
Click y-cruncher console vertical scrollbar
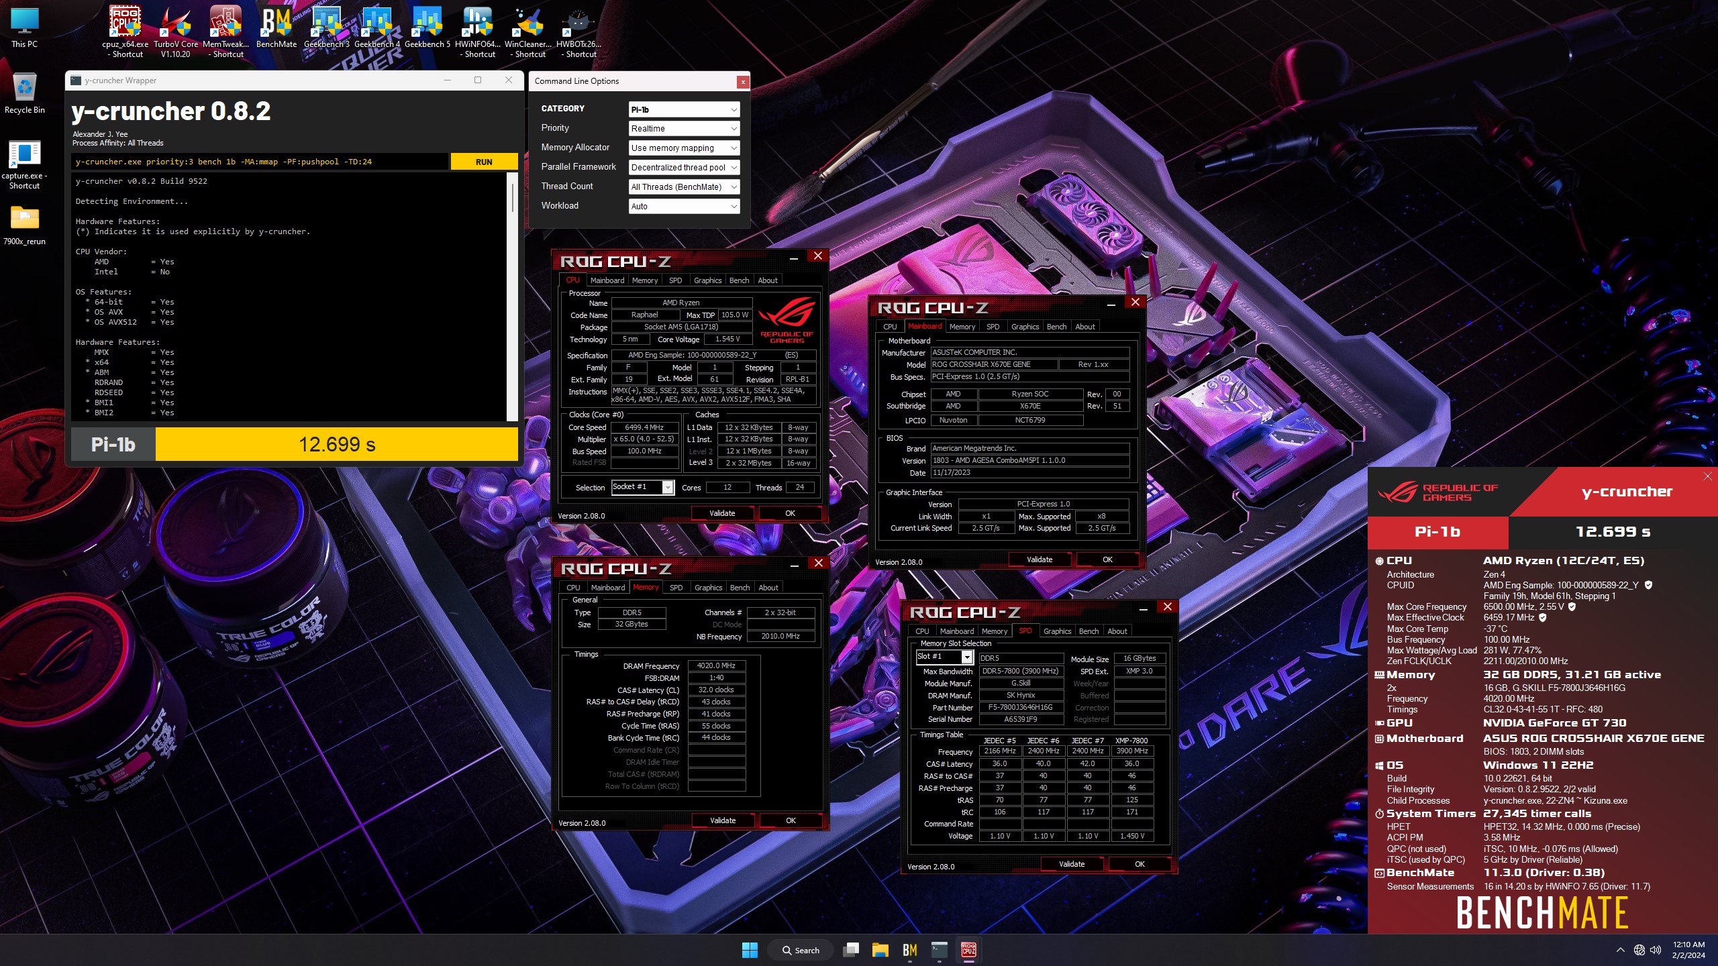(513, 297)
